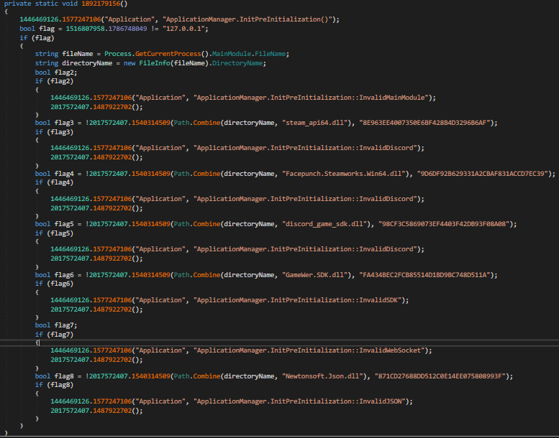Click the MainModule property

pyautogui.click(x=232, y=54)
